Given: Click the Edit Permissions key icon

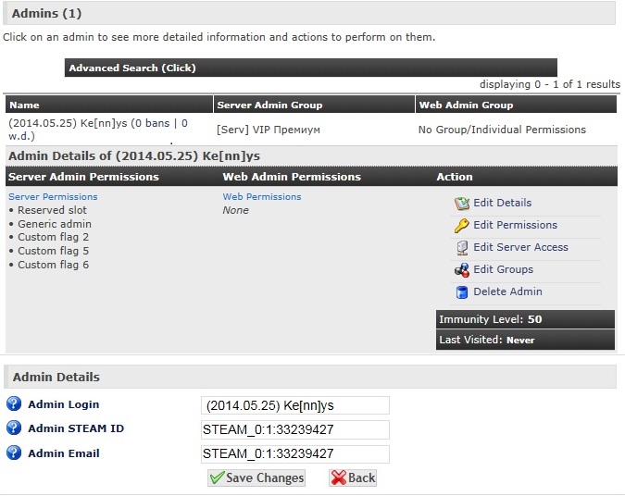Looking at the screenshot, I should click(x=461, y=226).
